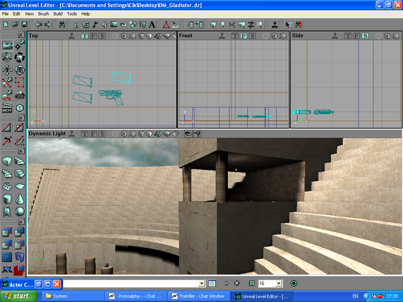Click the Undo arrow in toolbar
The height and width of the screenshot is (302, 403).
[38, 25]
